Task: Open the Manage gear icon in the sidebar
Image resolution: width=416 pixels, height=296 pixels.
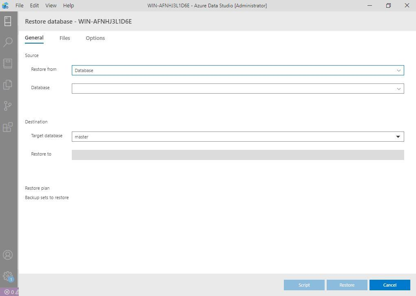Action: click(8, 276)
